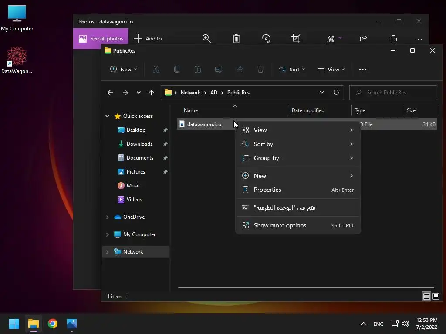Image resolution: width=446 pixels, height=334 pixels.
Task: Click the Search PublicRes field
Action: coord(393,93)
